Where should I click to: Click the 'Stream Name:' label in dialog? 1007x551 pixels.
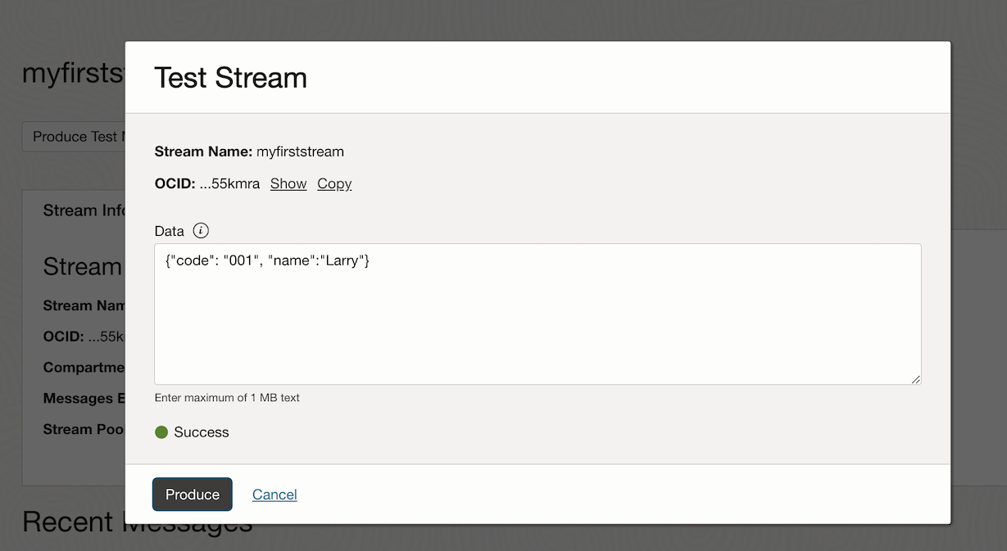(x=203, y=151)
